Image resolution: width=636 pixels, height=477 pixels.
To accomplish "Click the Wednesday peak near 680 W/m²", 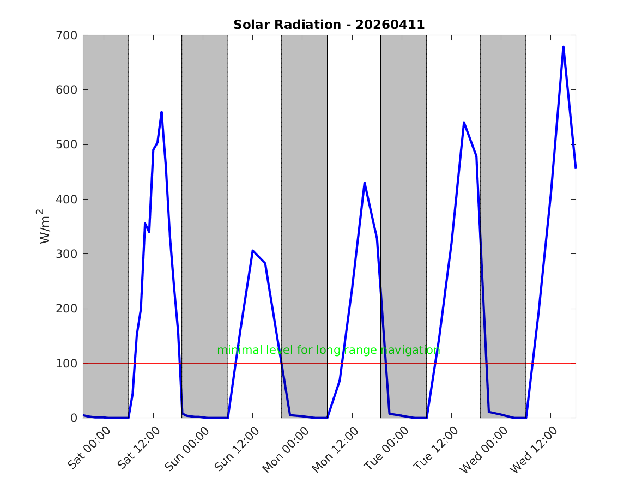I will click(x=563, y=47).
